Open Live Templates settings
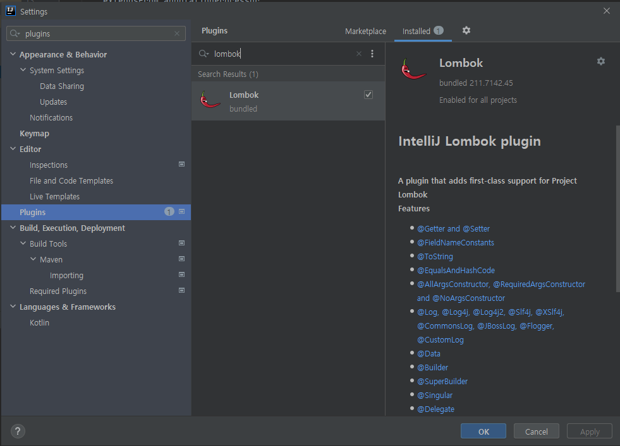 point(54,197)
